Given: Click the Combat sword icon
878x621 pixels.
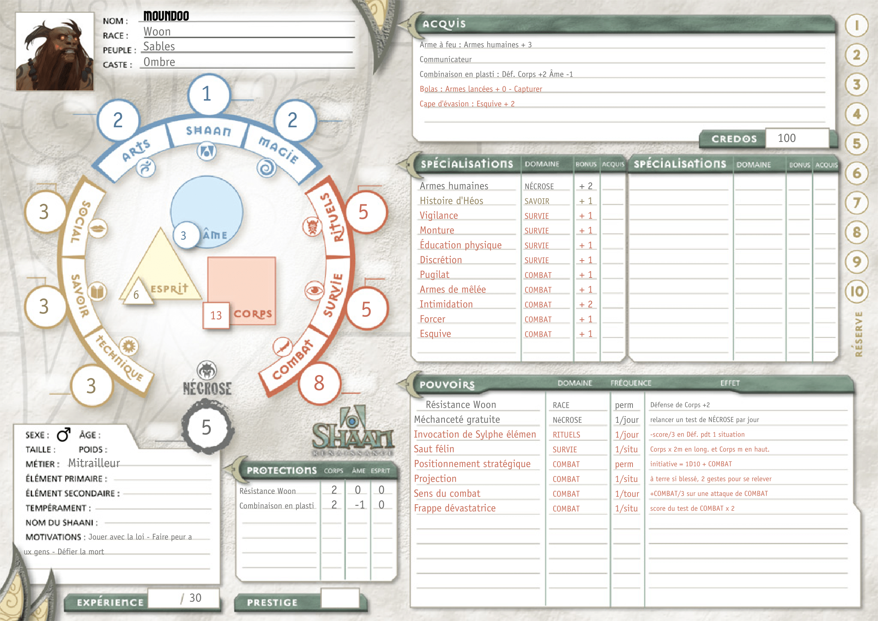Looking at the screenshot, I should point(283,347).
